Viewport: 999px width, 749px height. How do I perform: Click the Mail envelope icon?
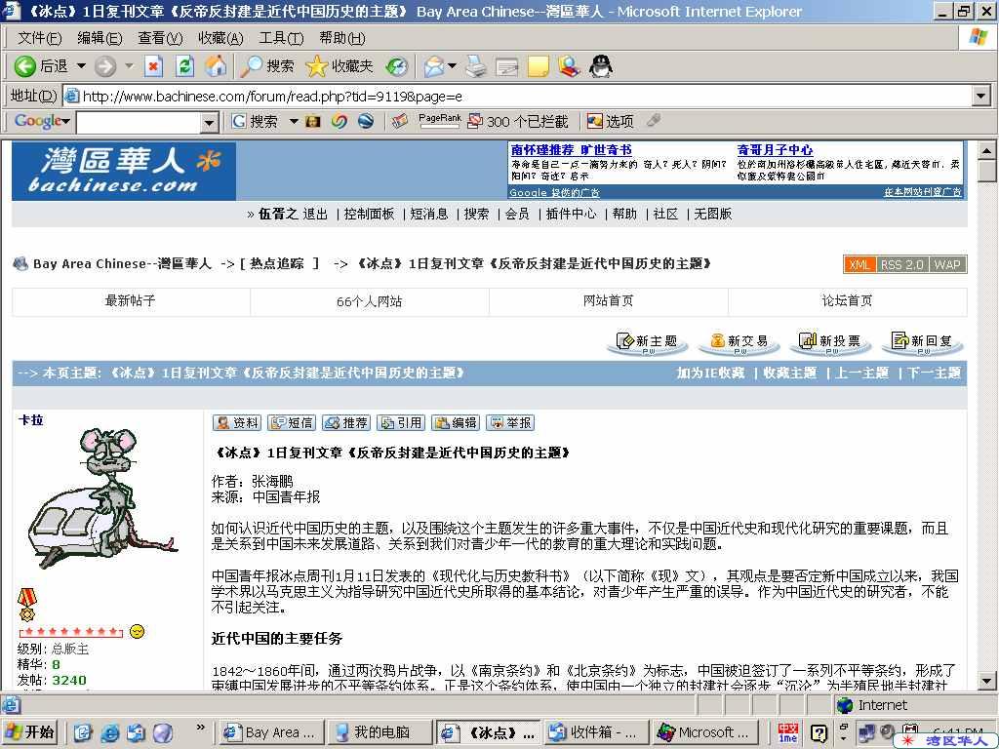click(434, 65)
